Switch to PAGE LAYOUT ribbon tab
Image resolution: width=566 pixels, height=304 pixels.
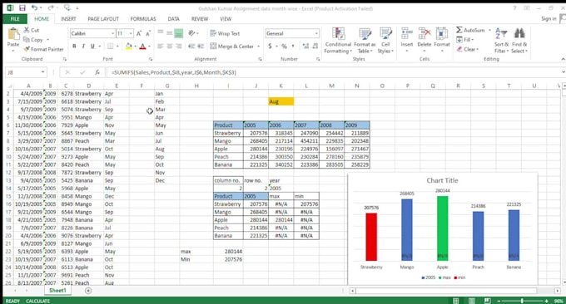(103, 19)
